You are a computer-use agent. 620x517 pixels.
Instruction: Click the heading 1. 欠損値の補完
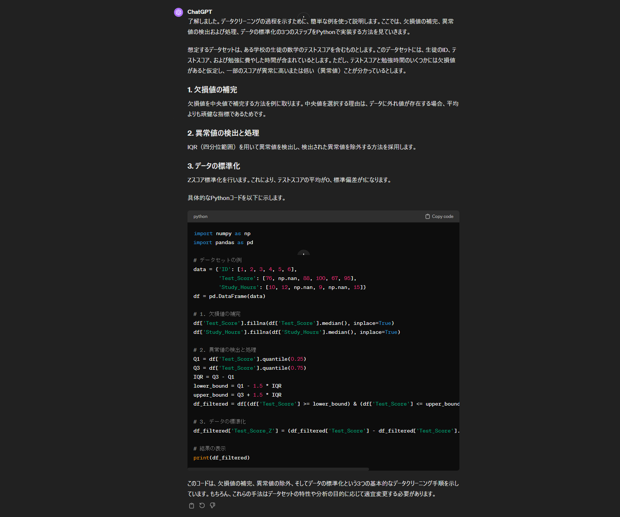click(212, 90)
